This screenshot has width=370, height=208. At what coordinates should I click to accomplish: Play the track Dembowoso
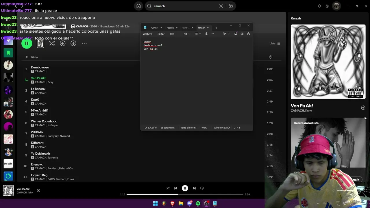pyautogui.click(x=40, y=67)
